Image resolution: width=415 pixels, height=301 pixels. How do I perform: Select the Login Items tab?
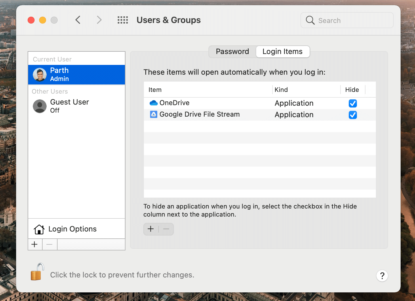(x=282, y=52)
